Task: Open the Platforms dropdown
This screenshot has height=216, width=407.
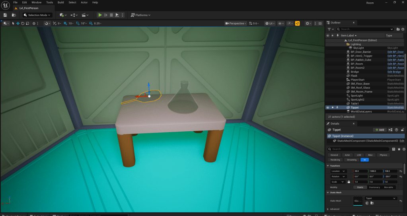Action: pos(141,15)
